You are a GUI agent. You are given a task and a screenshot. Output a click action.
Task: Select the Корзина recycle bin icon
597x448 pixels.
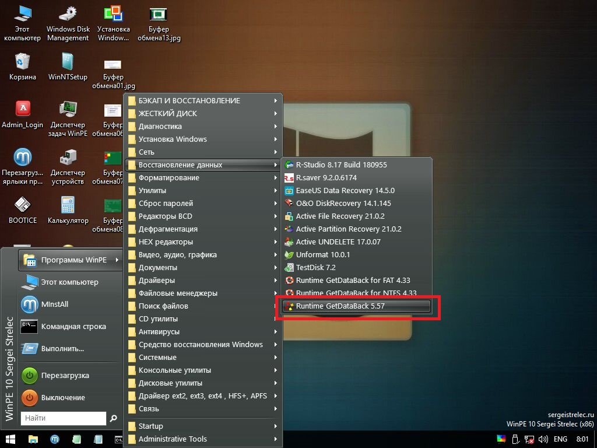[23, 66]
